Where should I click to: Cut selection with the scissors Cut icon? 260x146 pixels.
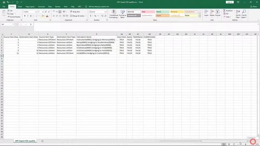click(x=10, y=11)
